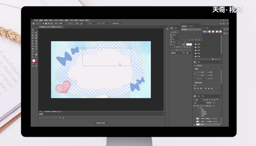256x146 pixels.
Task: Toggle Background layer visibility eye
Action: tap(195, 124)
